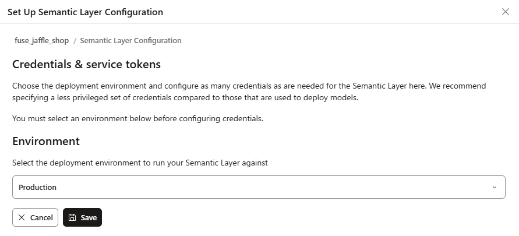
Task: Click Semantic Layer Configuration breadcrumb item
Action: click(x=130, y=41)
